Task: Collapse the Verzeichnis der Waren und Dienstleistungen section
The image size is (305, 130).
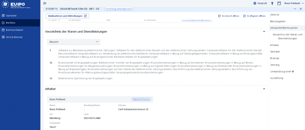Action: click(x=264, y=31)
